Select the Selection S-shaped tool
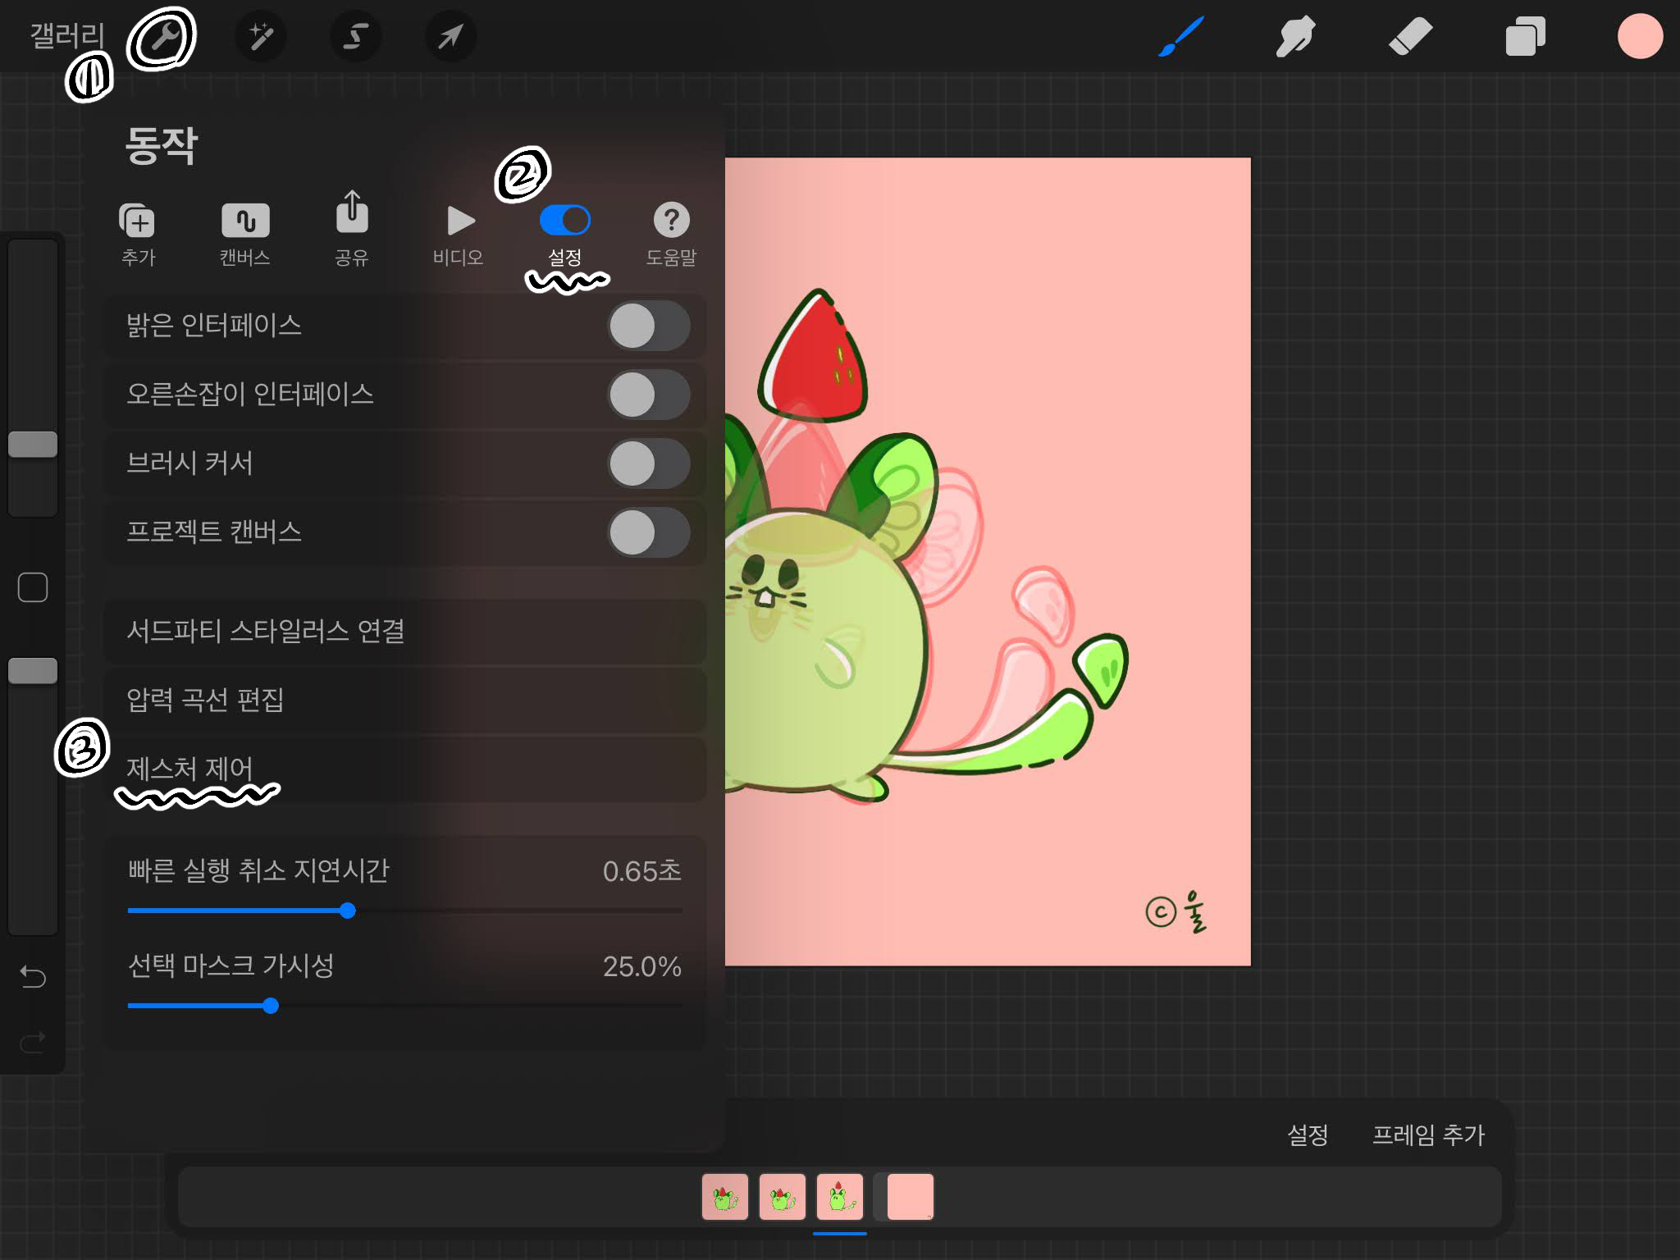This screenshot has width=1680, height=1260. click(355, 37)
